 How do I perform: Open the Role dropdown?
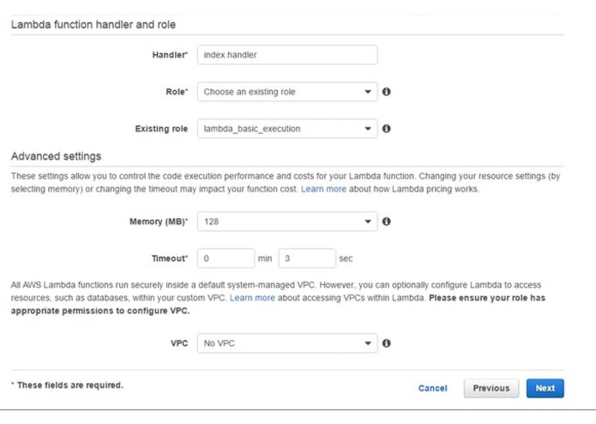pos(287,92)
